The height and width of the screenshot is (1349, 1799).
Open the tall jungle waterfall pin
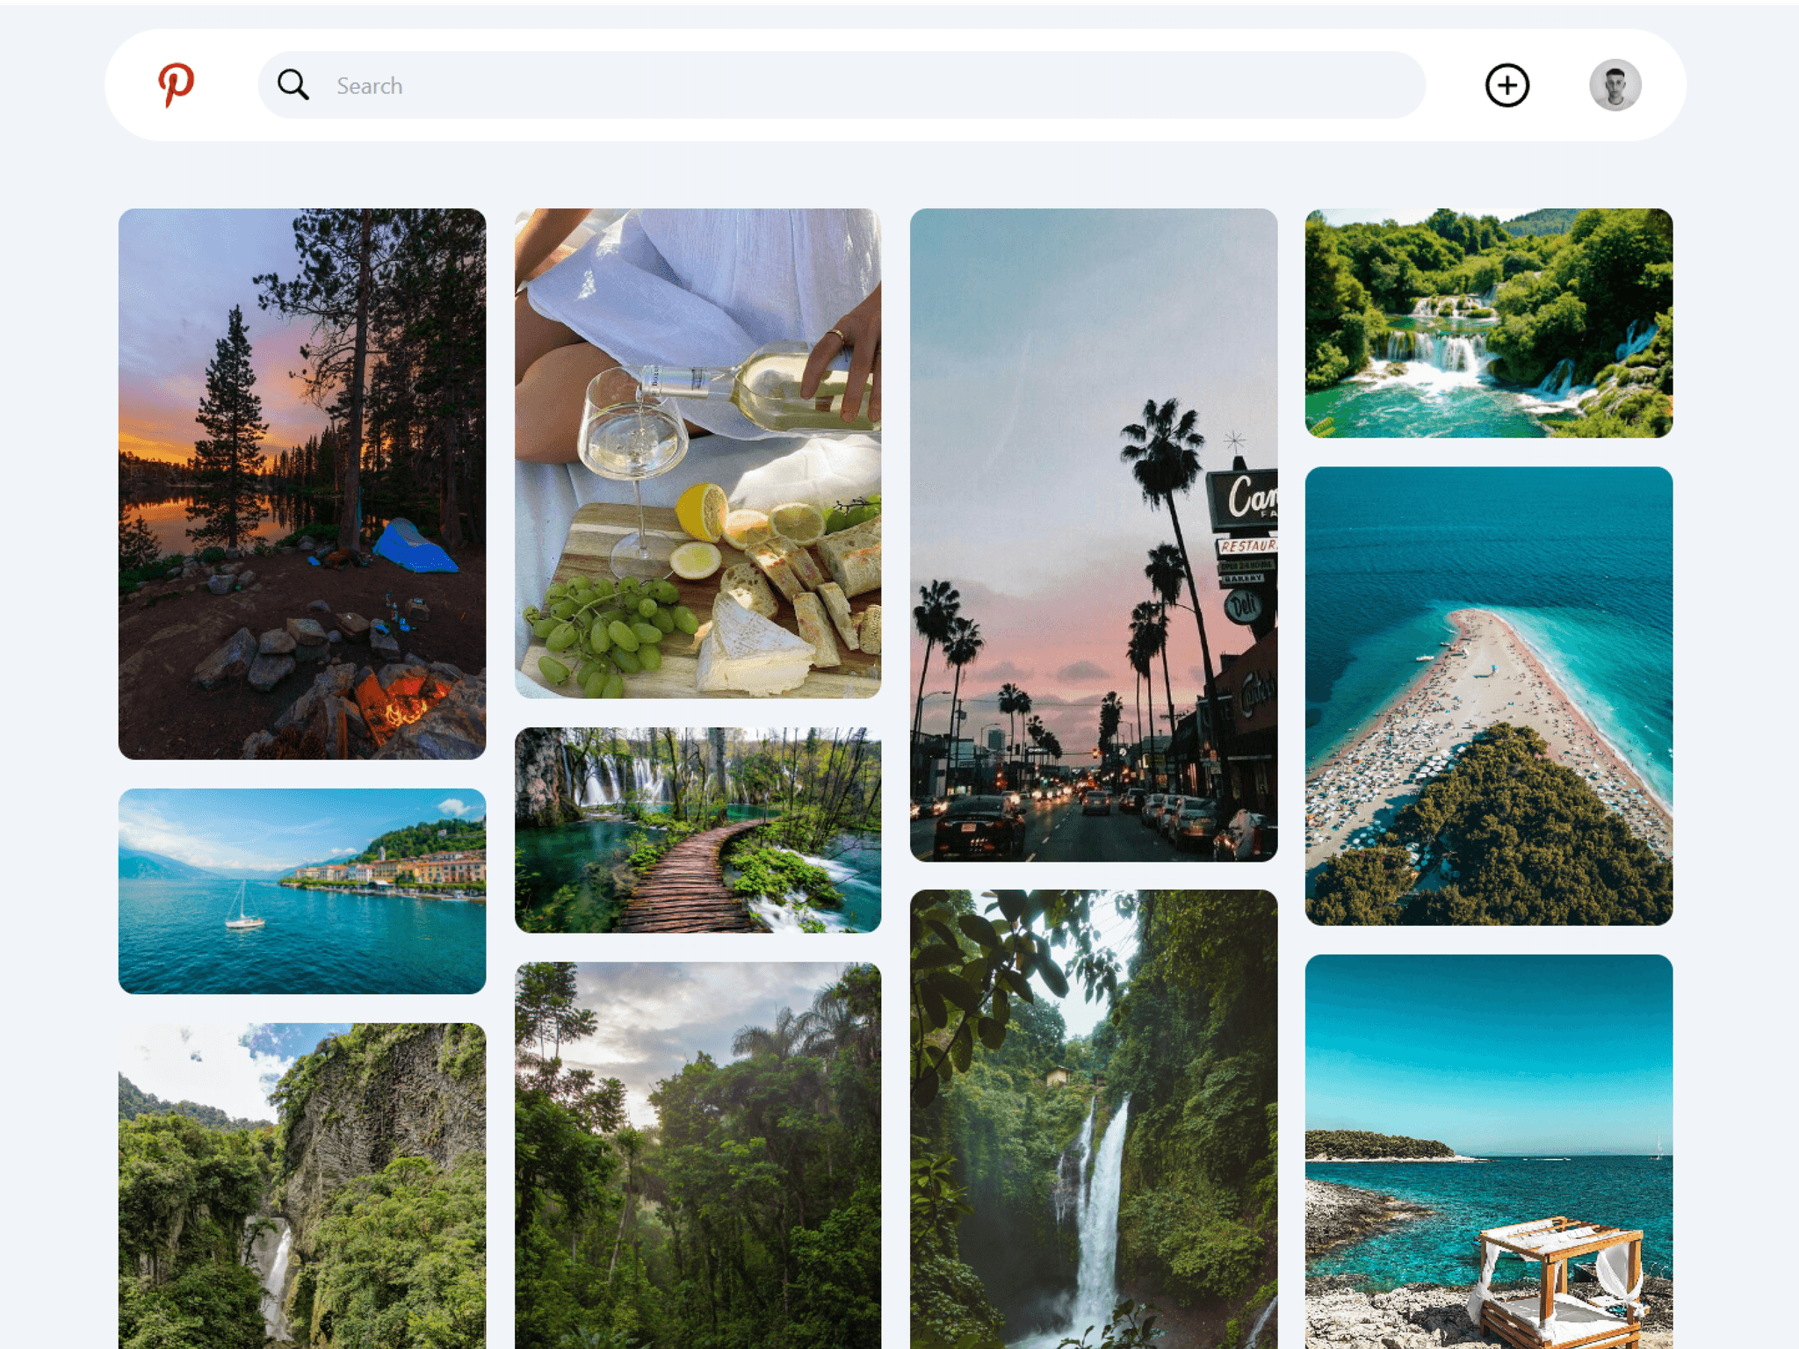[x=1094, y=1120]
